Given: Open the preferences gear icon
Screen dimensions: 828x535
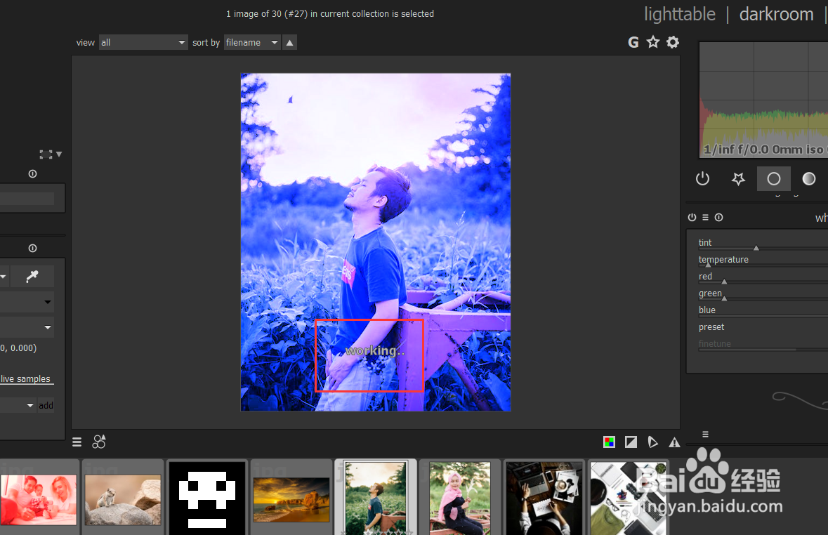Looking at the screenshot, I should [x=673, y=42].
